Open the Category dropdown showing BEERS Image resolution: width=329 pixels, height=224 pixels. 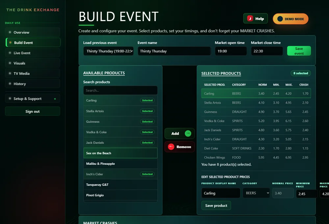coord(256,193)
